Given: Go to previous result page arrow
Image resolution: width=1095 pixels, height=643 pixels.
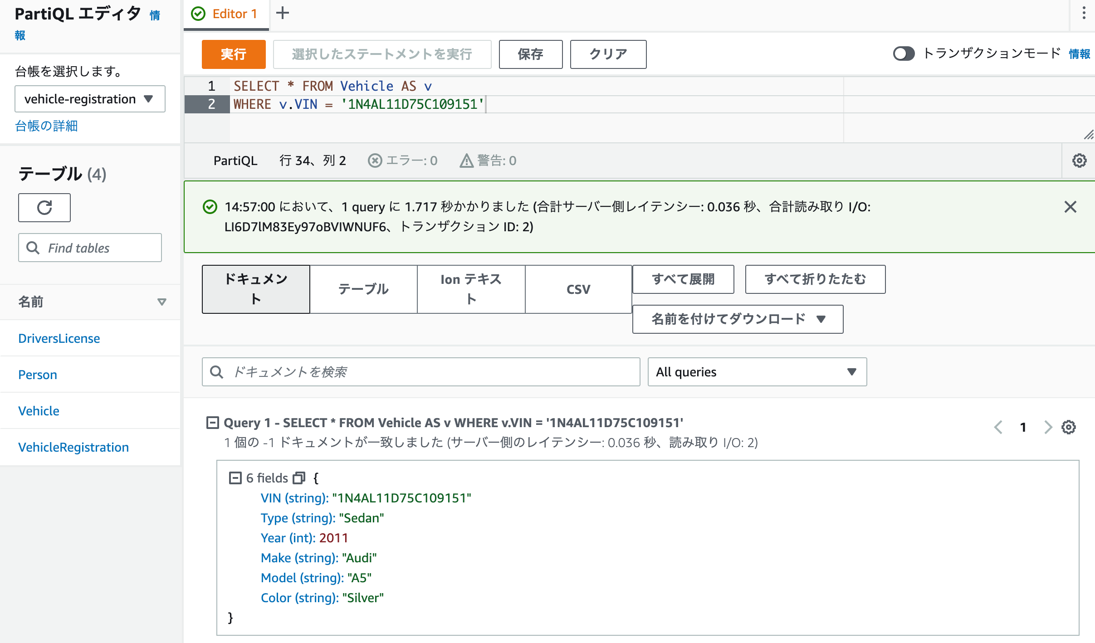Looking at the screenshot, I should (998, 427).
